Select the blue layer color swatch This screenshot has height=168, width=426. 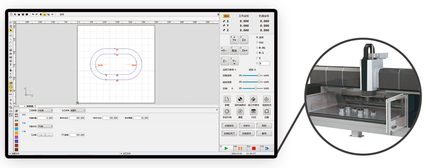[17, 129]
